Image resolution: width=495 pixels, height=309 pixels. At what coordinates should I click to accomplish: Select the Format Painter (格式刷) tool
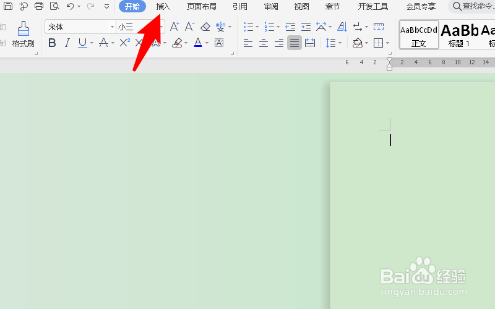click(x=23, y=34)
